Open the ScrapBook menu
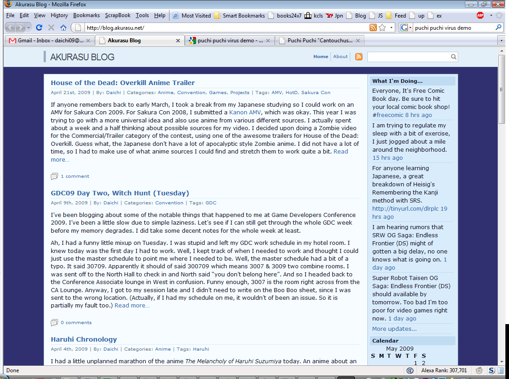 (x=117, y=15)
